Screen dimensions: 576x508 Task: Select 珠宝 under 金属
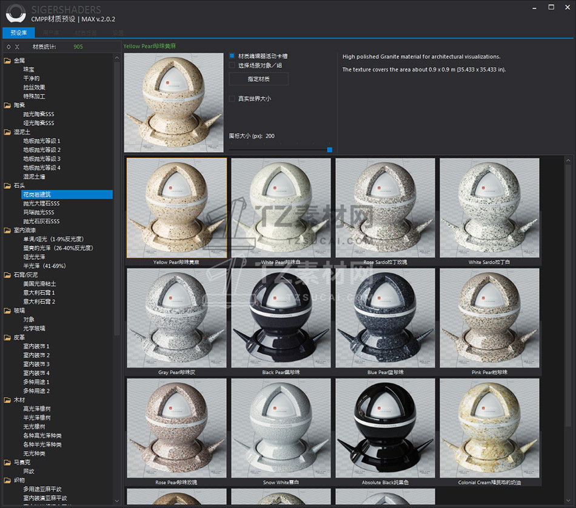(x=28, y=69)
